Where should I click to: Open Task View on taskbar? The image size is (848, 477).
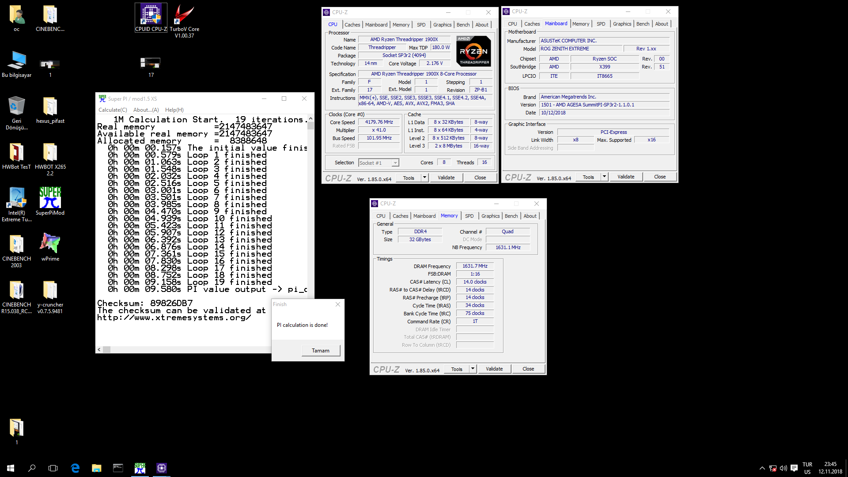click(53, 468)
